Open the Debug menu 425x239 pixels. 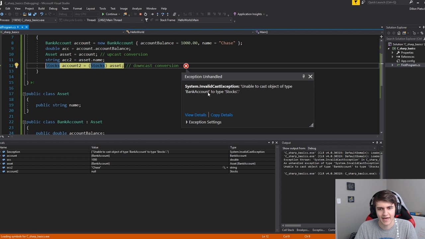click(x=53, y=8)
